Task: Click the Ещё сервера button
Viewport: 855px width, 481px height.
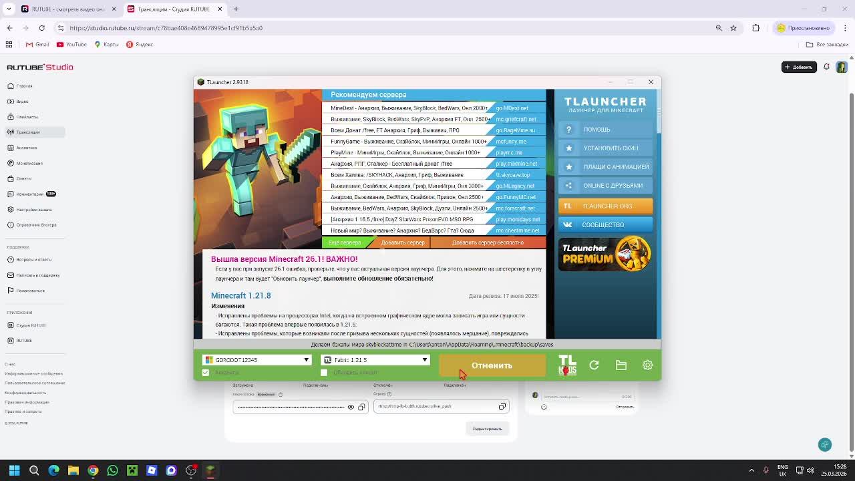Action: click(345, 243)
